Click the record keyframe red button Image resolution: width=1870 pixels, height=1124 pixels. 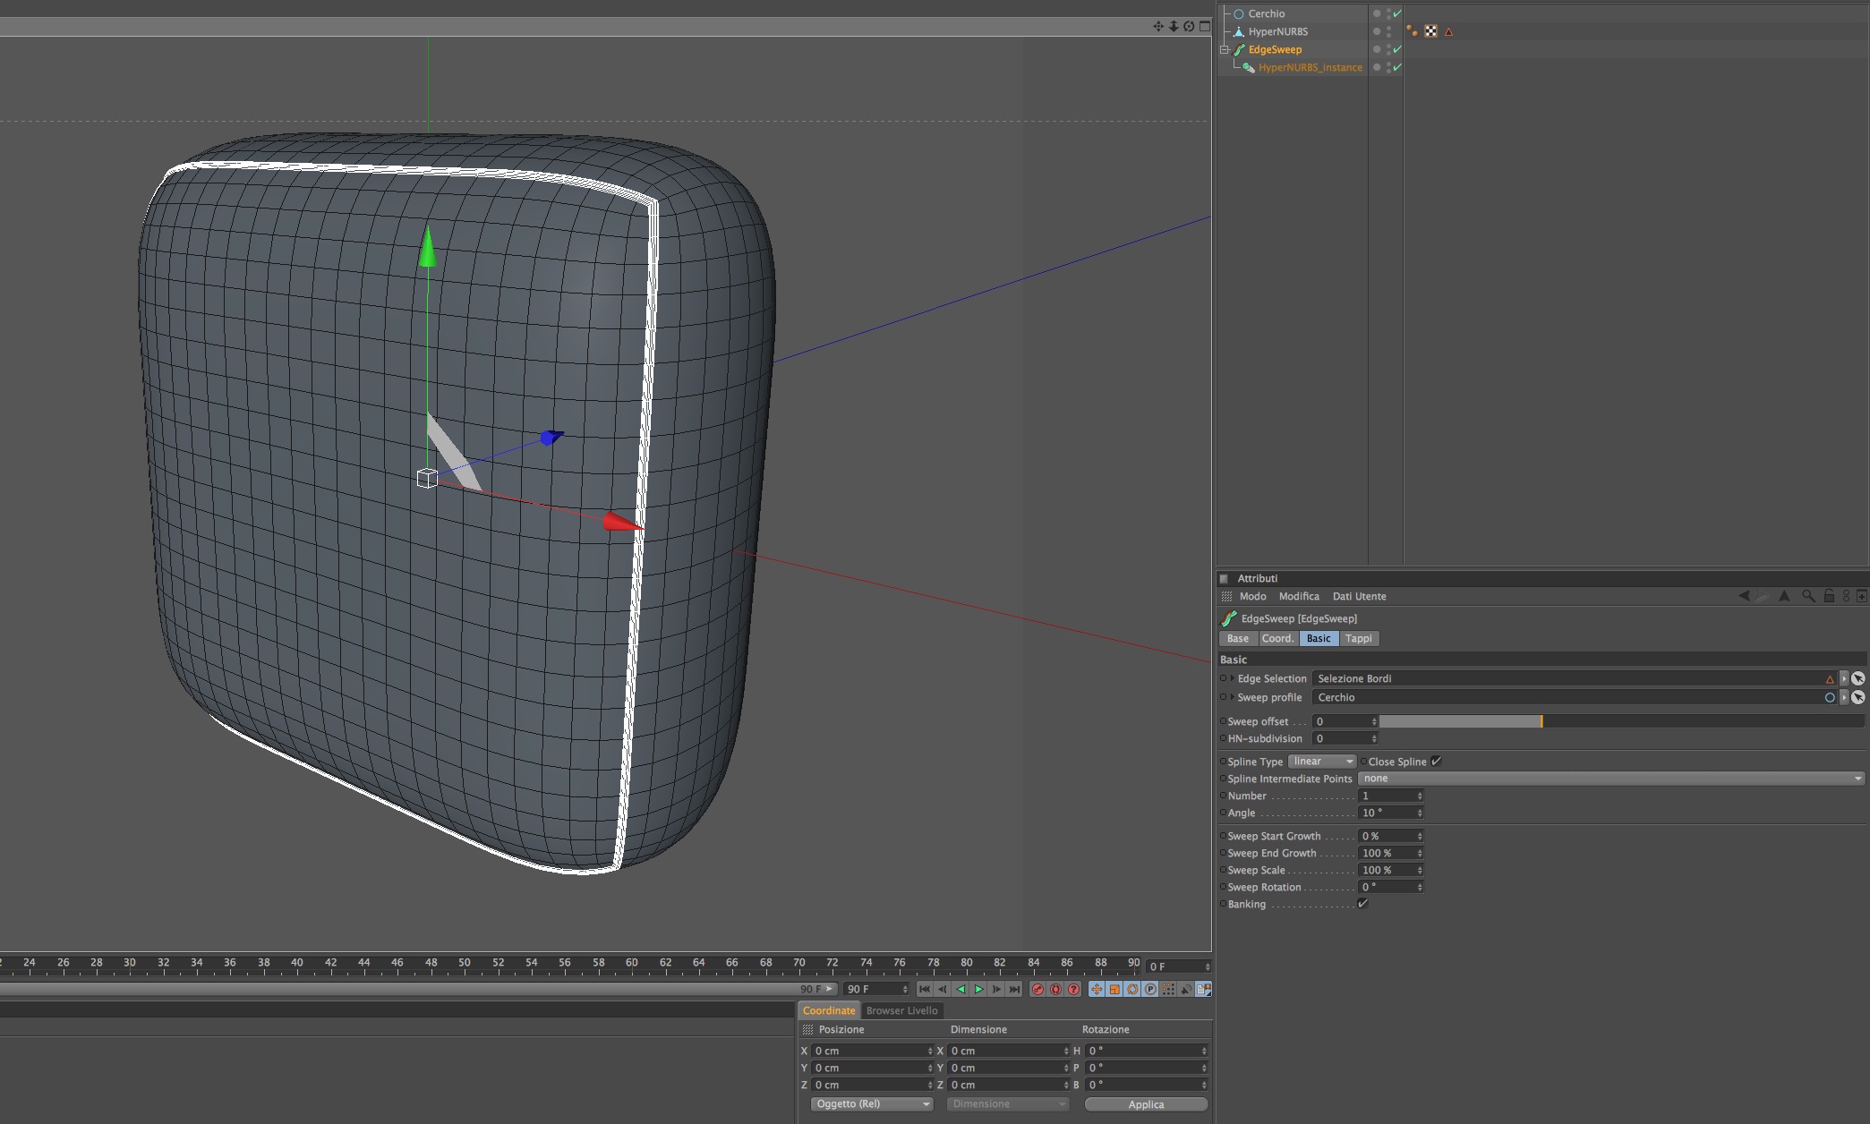pos(1037,989)
